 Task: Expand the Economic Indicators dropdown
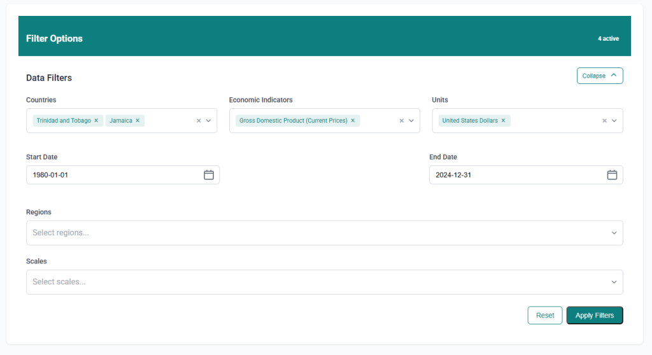(411, 120)
